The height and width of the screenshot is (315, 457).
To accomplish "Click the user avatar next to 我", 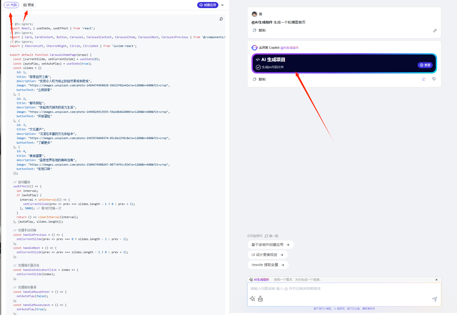I will click(x=254, y=14).
